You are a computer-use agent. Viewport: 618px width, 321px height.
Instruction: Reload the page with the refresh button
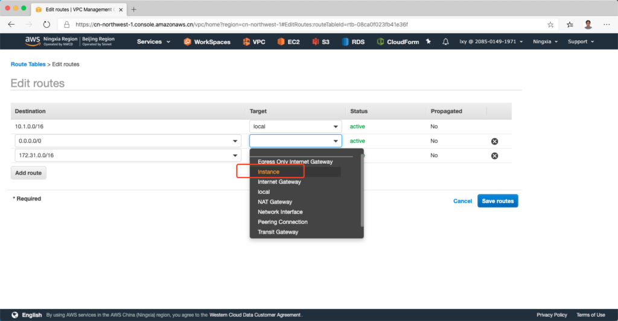pos(46,25)
